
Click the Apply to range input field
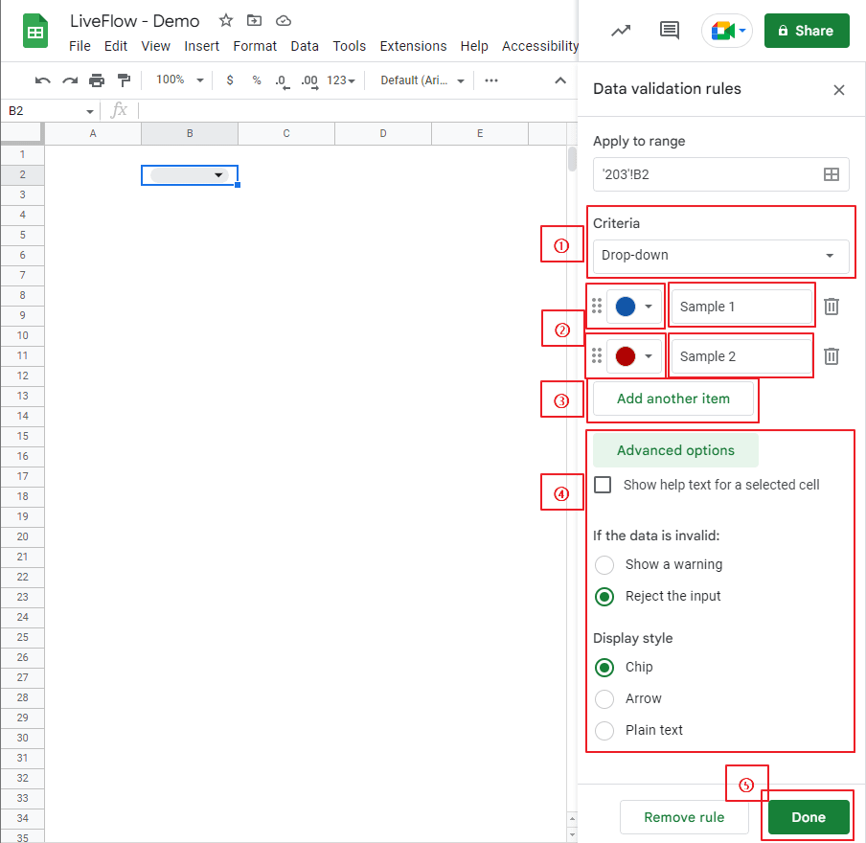[720, 174]
